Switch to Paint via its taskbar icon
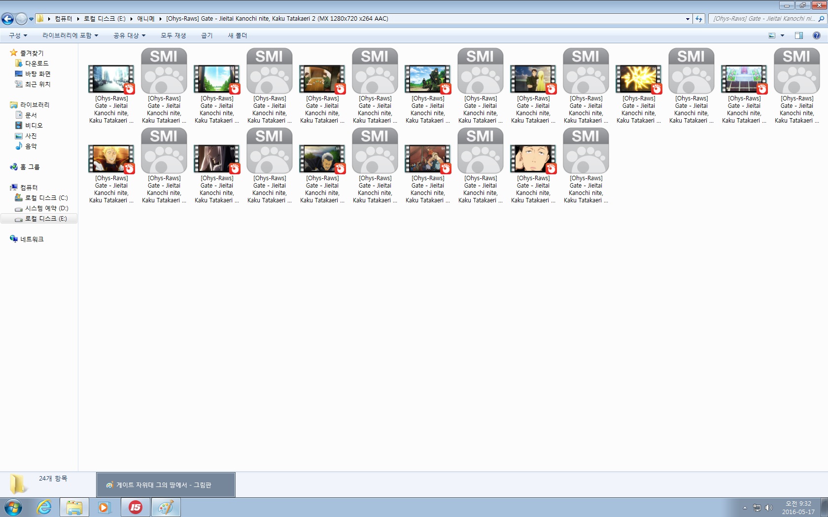This screenshot has width=828, height=517. point(166,507)
